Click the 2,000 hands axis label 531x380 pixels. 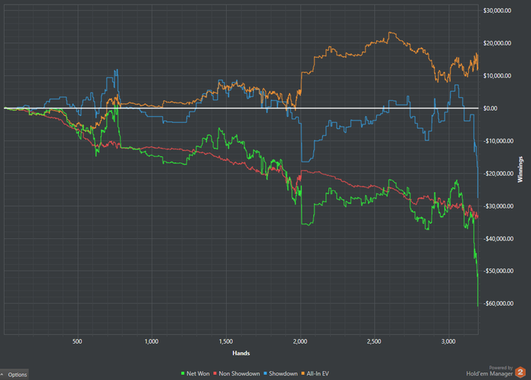tap(300, 341)
